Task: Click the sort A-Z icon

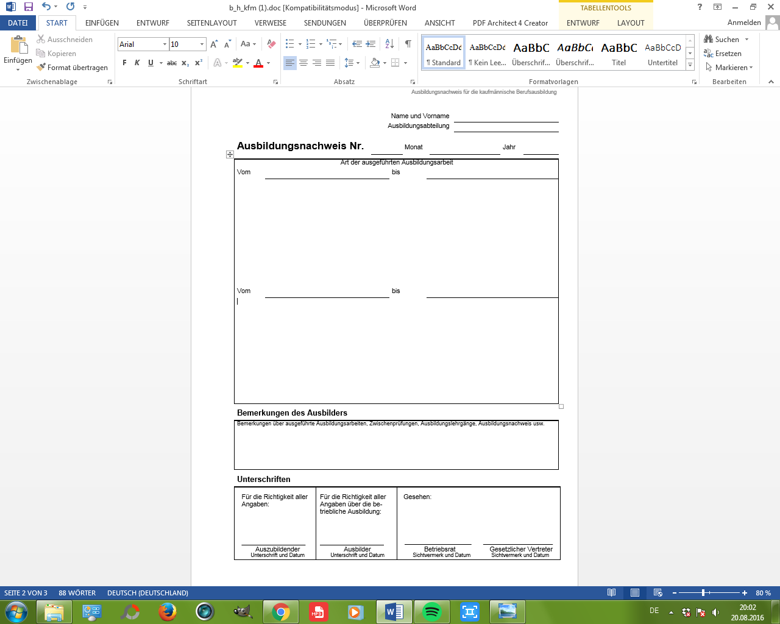Action: (x=389, y=44)
